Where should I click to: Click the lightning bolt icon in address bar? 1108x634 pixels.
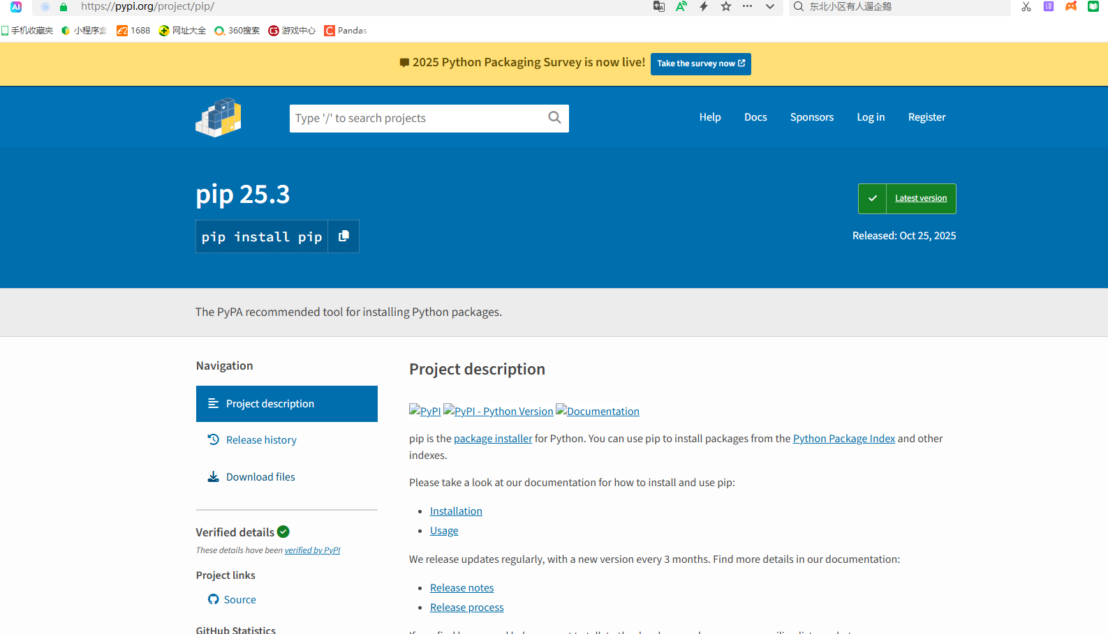704,6
